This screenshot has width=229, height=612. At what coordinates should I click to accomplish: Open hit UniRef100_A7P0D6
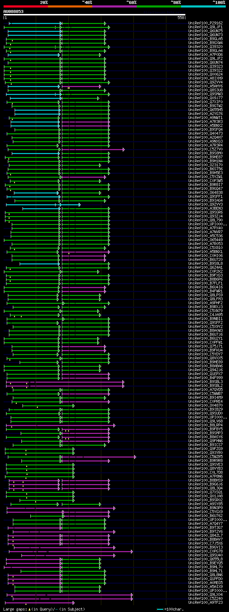[x=205, y=55]
